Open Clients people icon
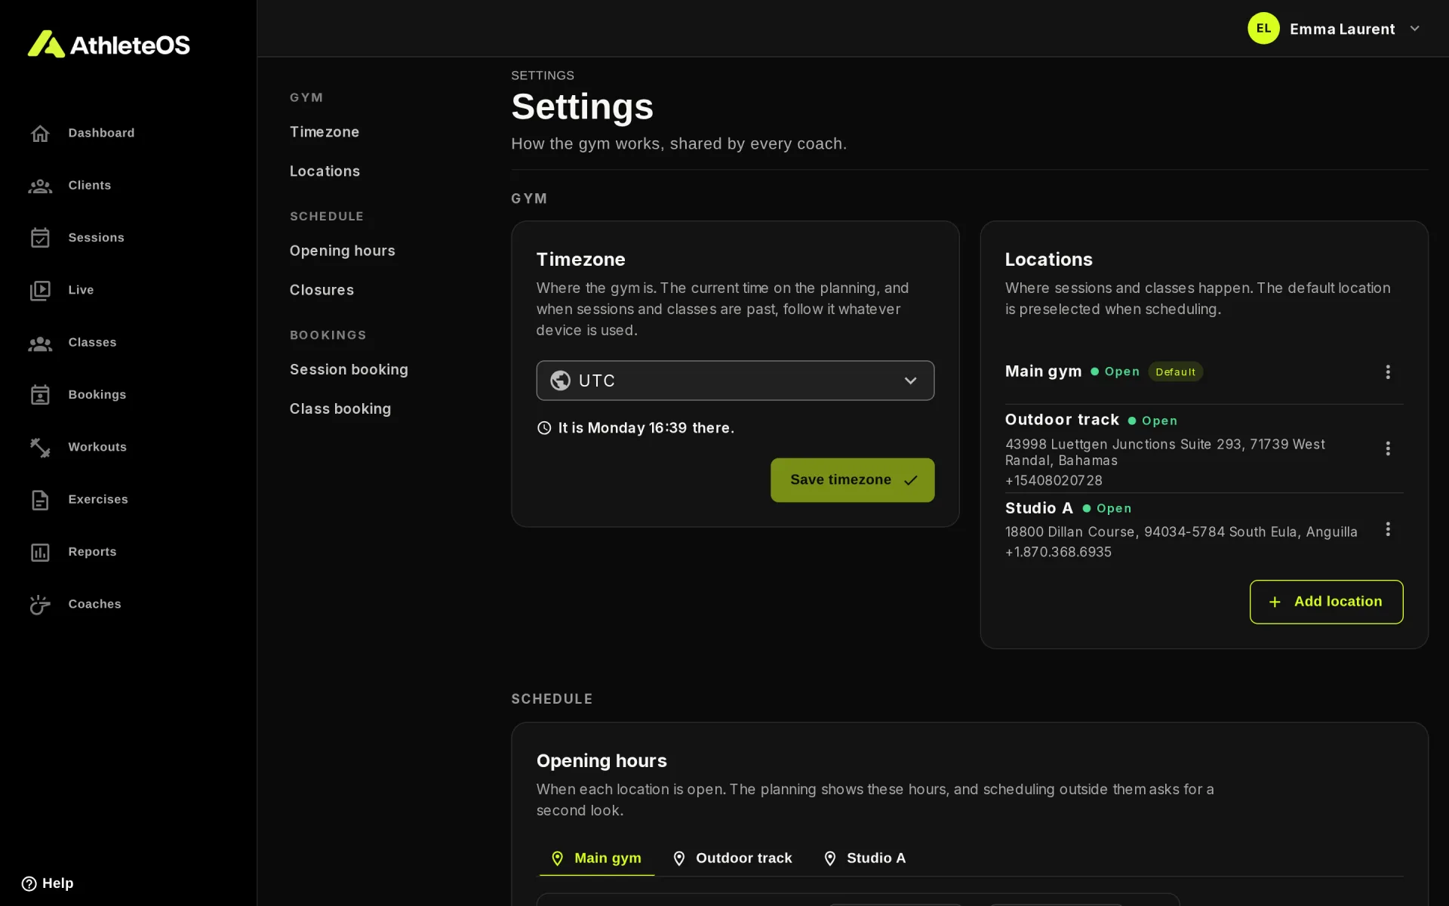 40,186
